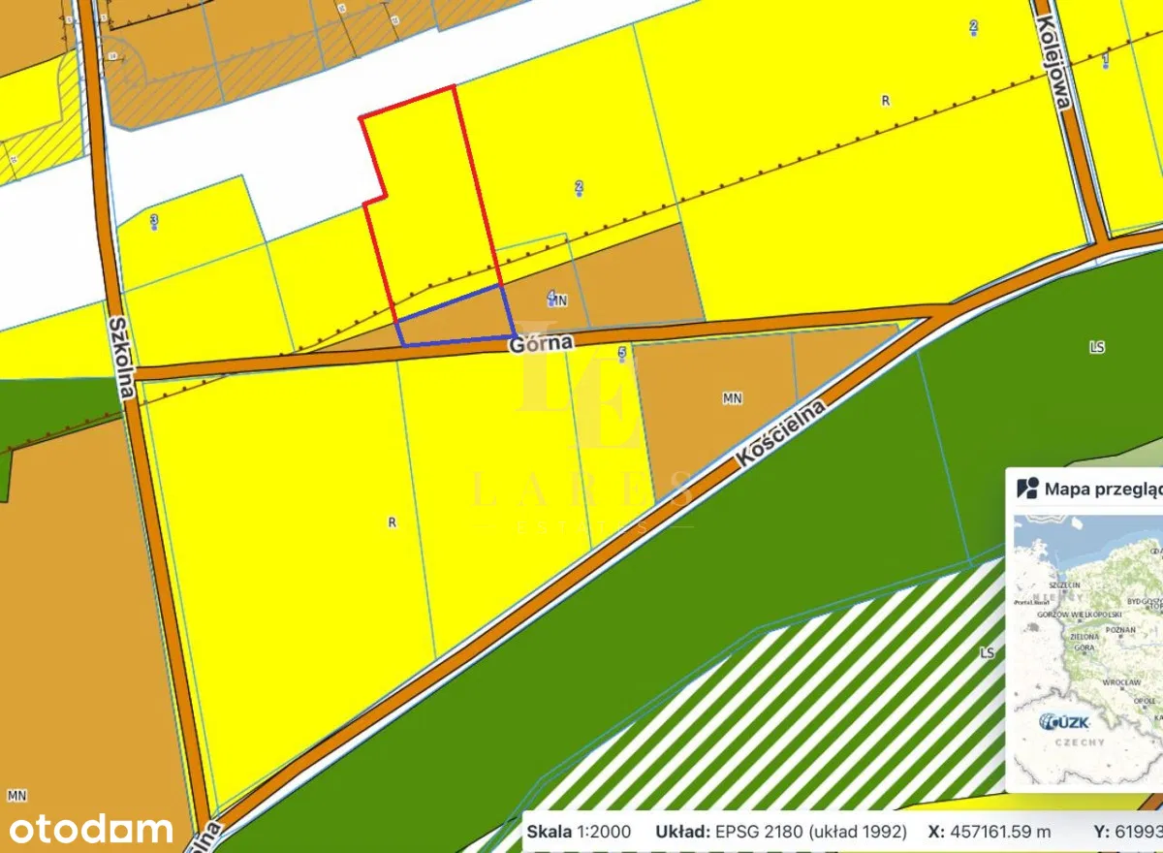Click the Mapa przeglądowa panel title
Viewport: 1163px width, 853px height.
[x=1103, y=489]
